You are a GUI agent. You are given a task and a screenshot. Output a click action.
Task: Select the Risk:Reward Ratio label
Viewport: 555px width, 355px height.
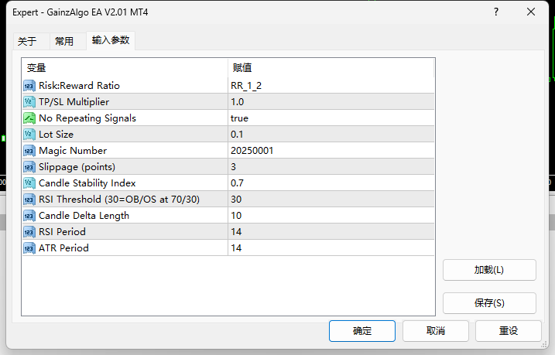tap(79, 86)
